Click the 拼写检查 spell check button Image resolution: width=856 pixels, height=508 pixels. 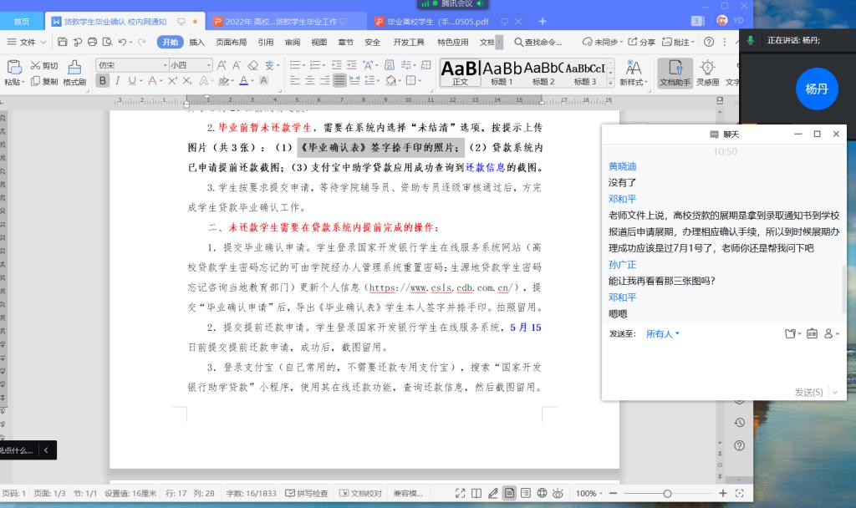tap(307, 493)
